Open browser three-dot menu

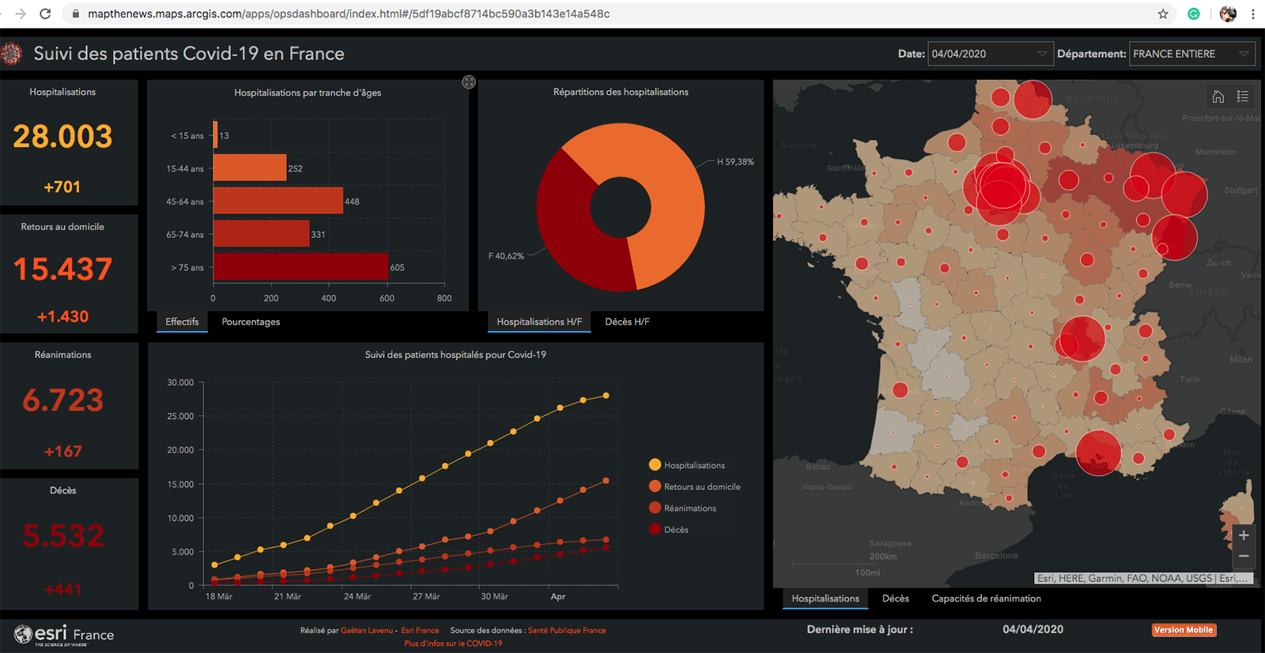1253,13
